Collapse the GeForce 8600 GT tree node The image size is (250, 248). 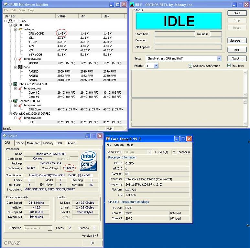10,101
